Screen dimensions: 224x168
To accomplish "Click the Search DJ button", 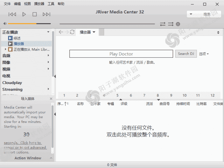I will (x=186, y=54).
